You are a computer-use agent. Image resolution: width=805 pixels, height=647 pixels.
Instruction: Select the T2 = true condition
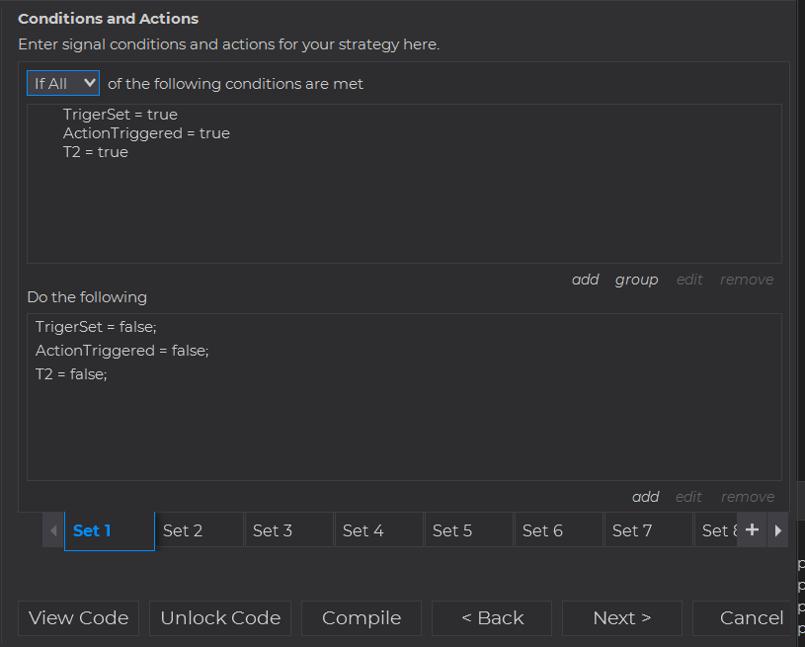(x=96, y=152)
